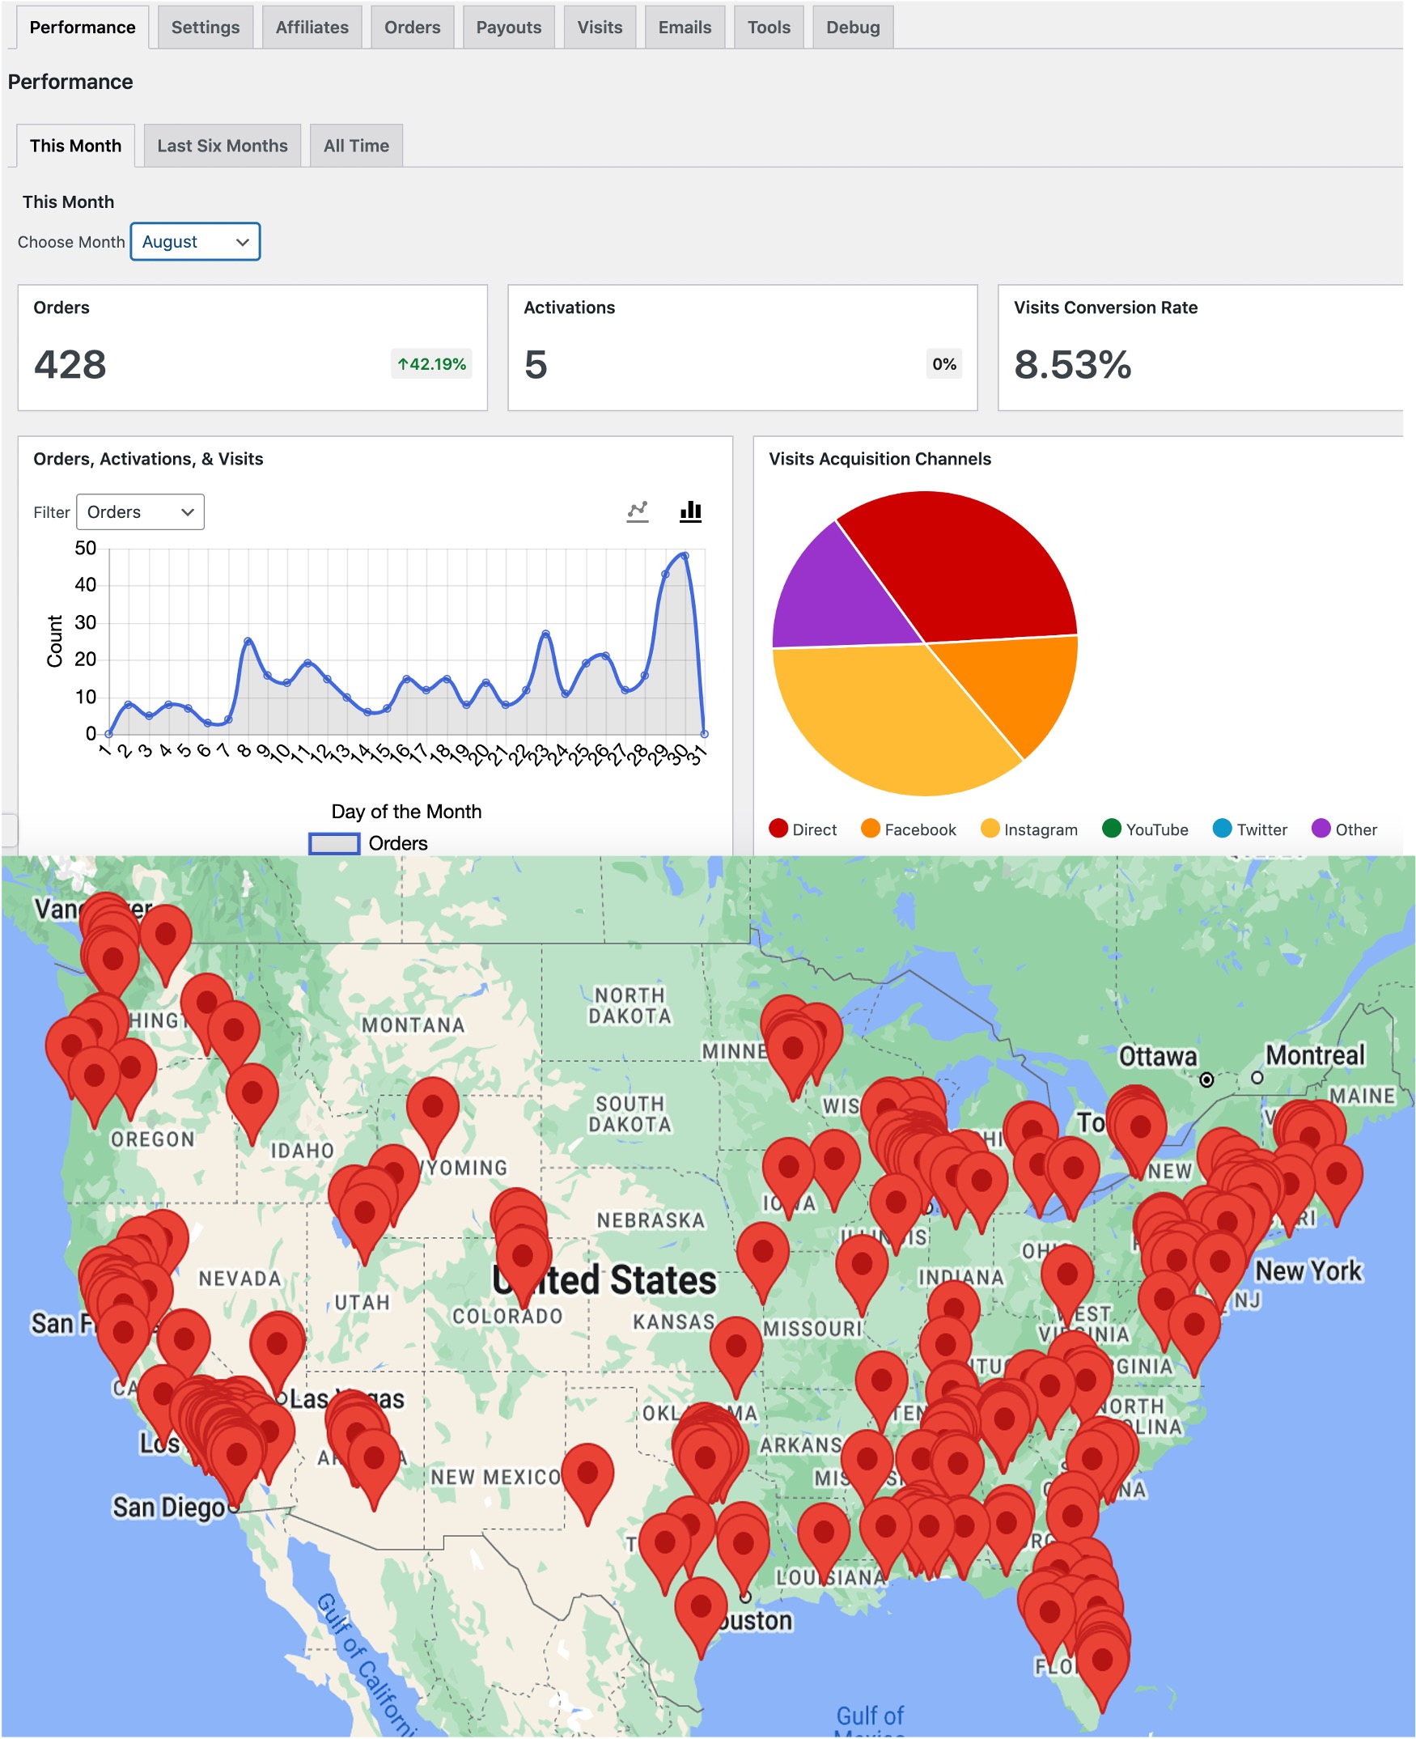Expand the chart Filter dropdown set to Orders
1416x1739 pixels.
click(139, 511)
